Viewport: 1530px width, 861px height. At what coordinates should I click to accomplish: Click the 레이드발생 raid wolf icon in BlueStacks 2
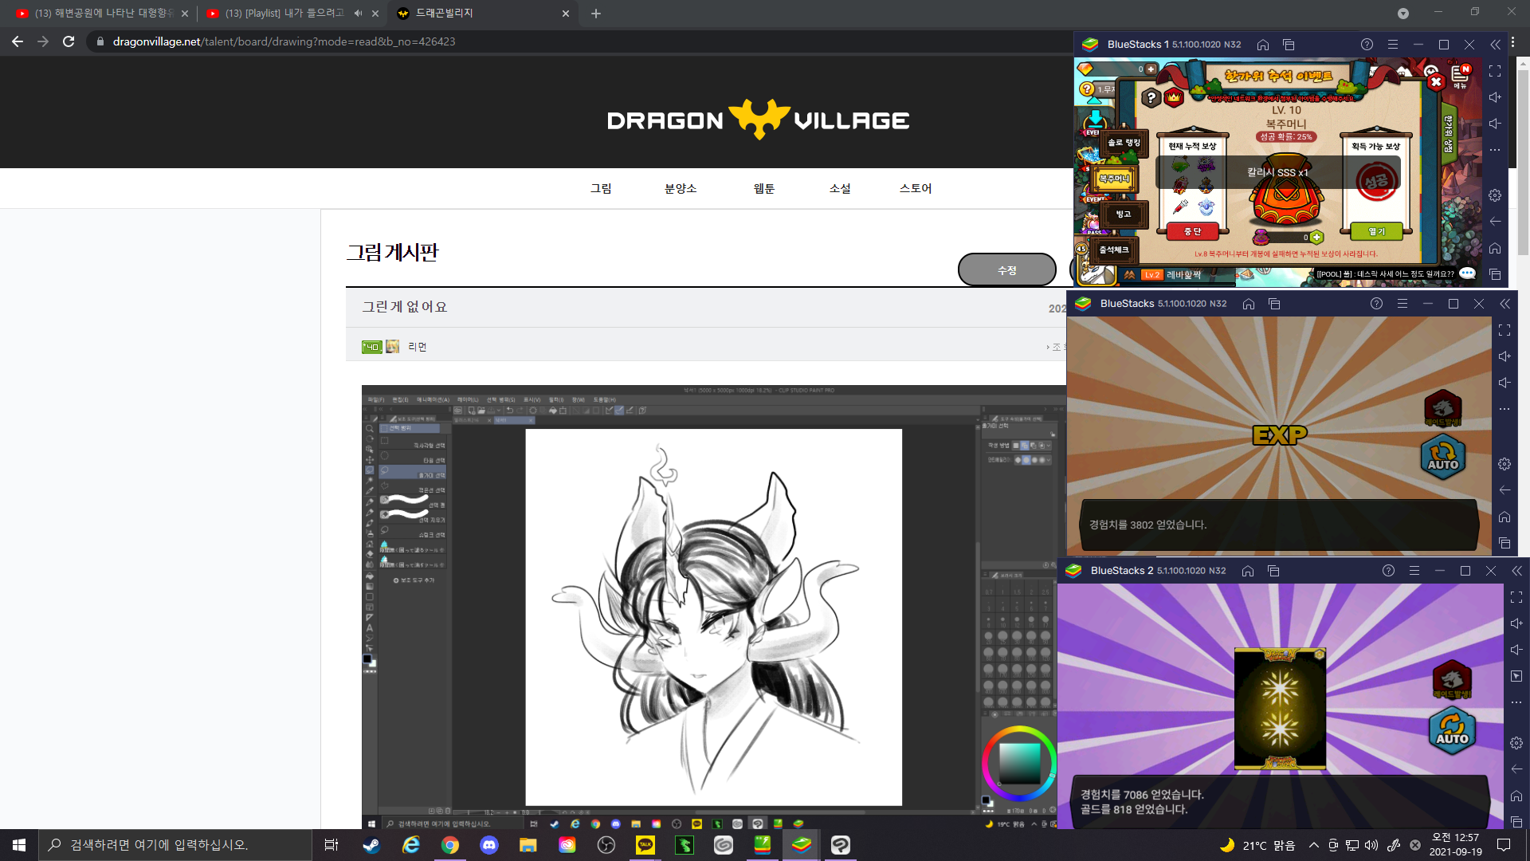pos(1451,679)
